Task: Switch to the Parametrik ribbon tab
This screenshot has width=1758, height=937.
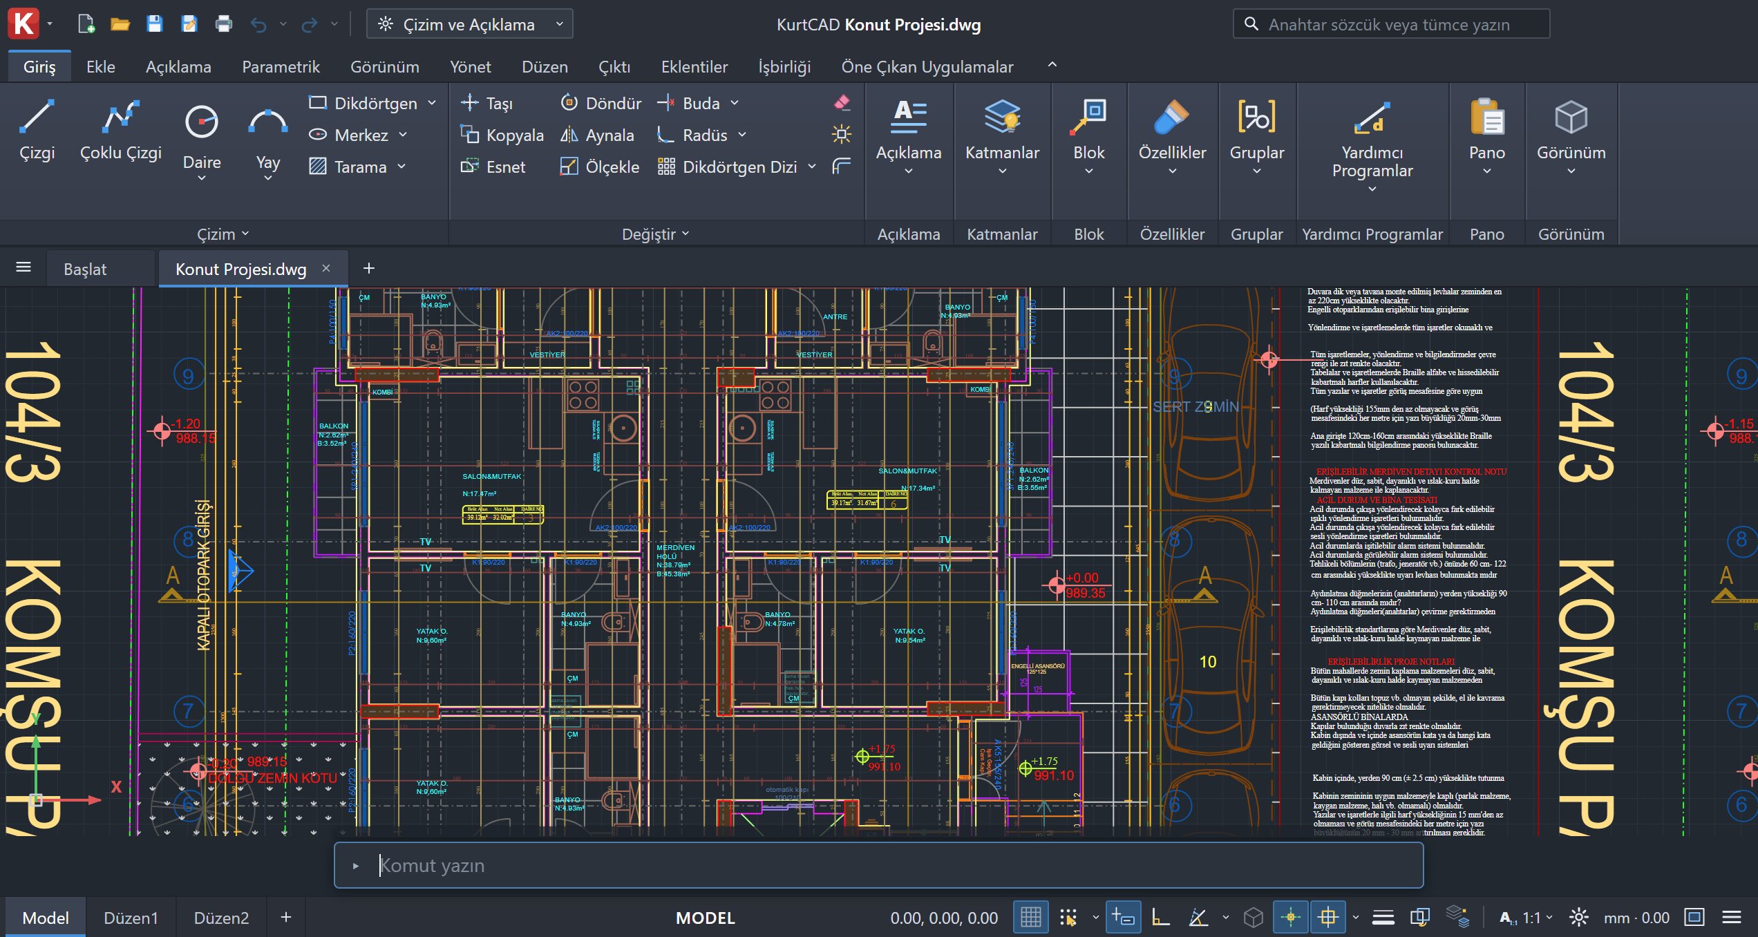Action: pyautogui.click(x=281, y=67)
